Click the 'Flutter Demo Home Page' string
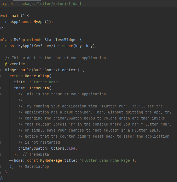Image resolution: width=177 pixels, height=182 pixels. pyautogui.click(x=106, y=161)
